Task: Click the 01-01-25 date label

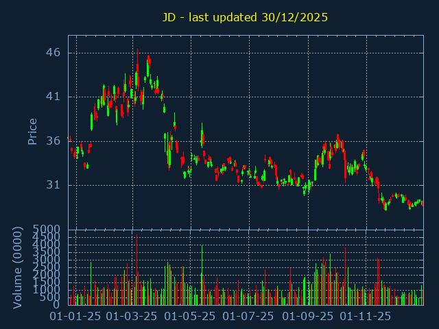Action: point(77,317)
